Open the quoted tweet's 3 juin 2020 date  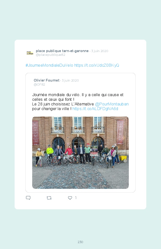[70, 81]
